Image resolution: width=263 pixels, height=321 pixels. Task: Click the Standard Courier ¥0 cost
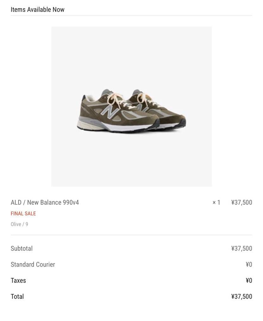click(249, 264)
